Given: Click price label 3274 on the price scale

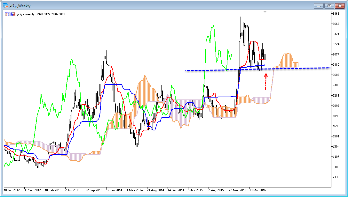Looking at the screenshot, I should [x=336, y=44].
